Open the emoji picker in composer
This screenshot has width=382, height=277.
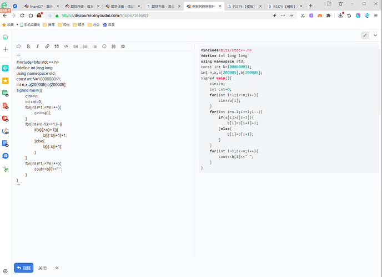coord(104,47)
